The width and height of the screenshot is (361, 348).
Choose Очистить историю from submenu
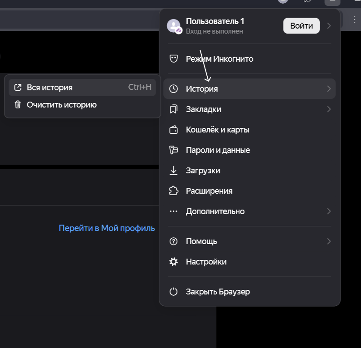[83, 104]
